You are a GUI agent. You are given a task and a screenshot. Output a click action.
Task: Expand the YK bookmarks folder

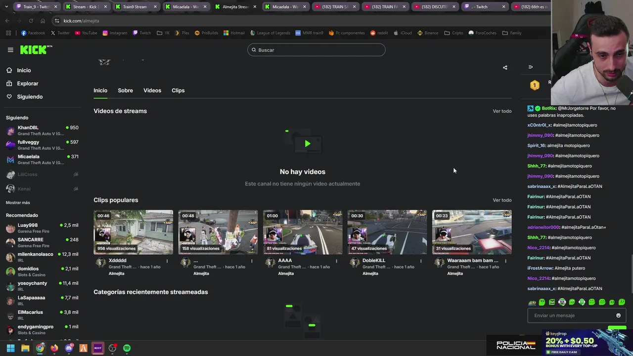tap(163, 33)
